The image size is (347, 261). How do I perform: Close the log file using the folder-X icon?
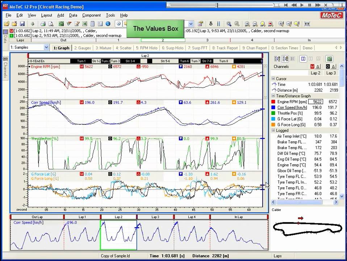click(14, 24)
